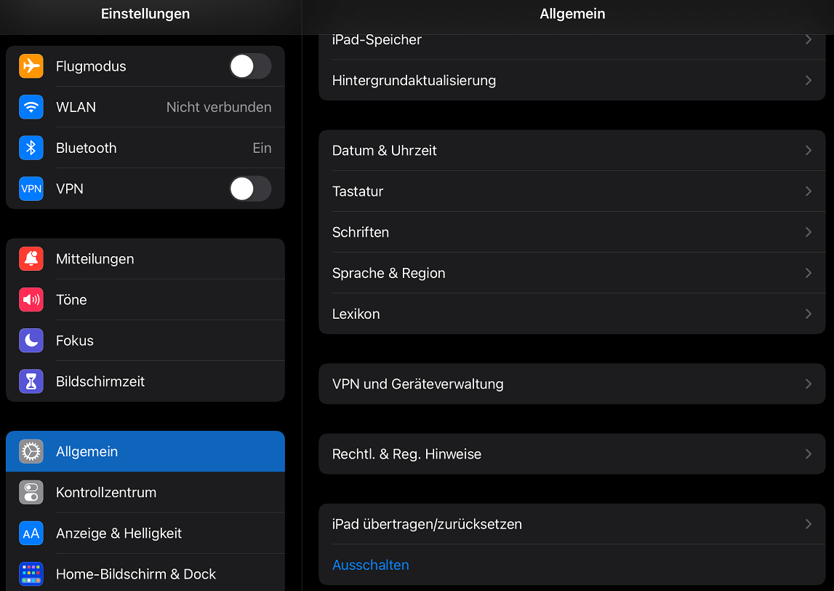
Task: Tap the Bluetooth icon in sidebar
Action: [x=31, y=148]
